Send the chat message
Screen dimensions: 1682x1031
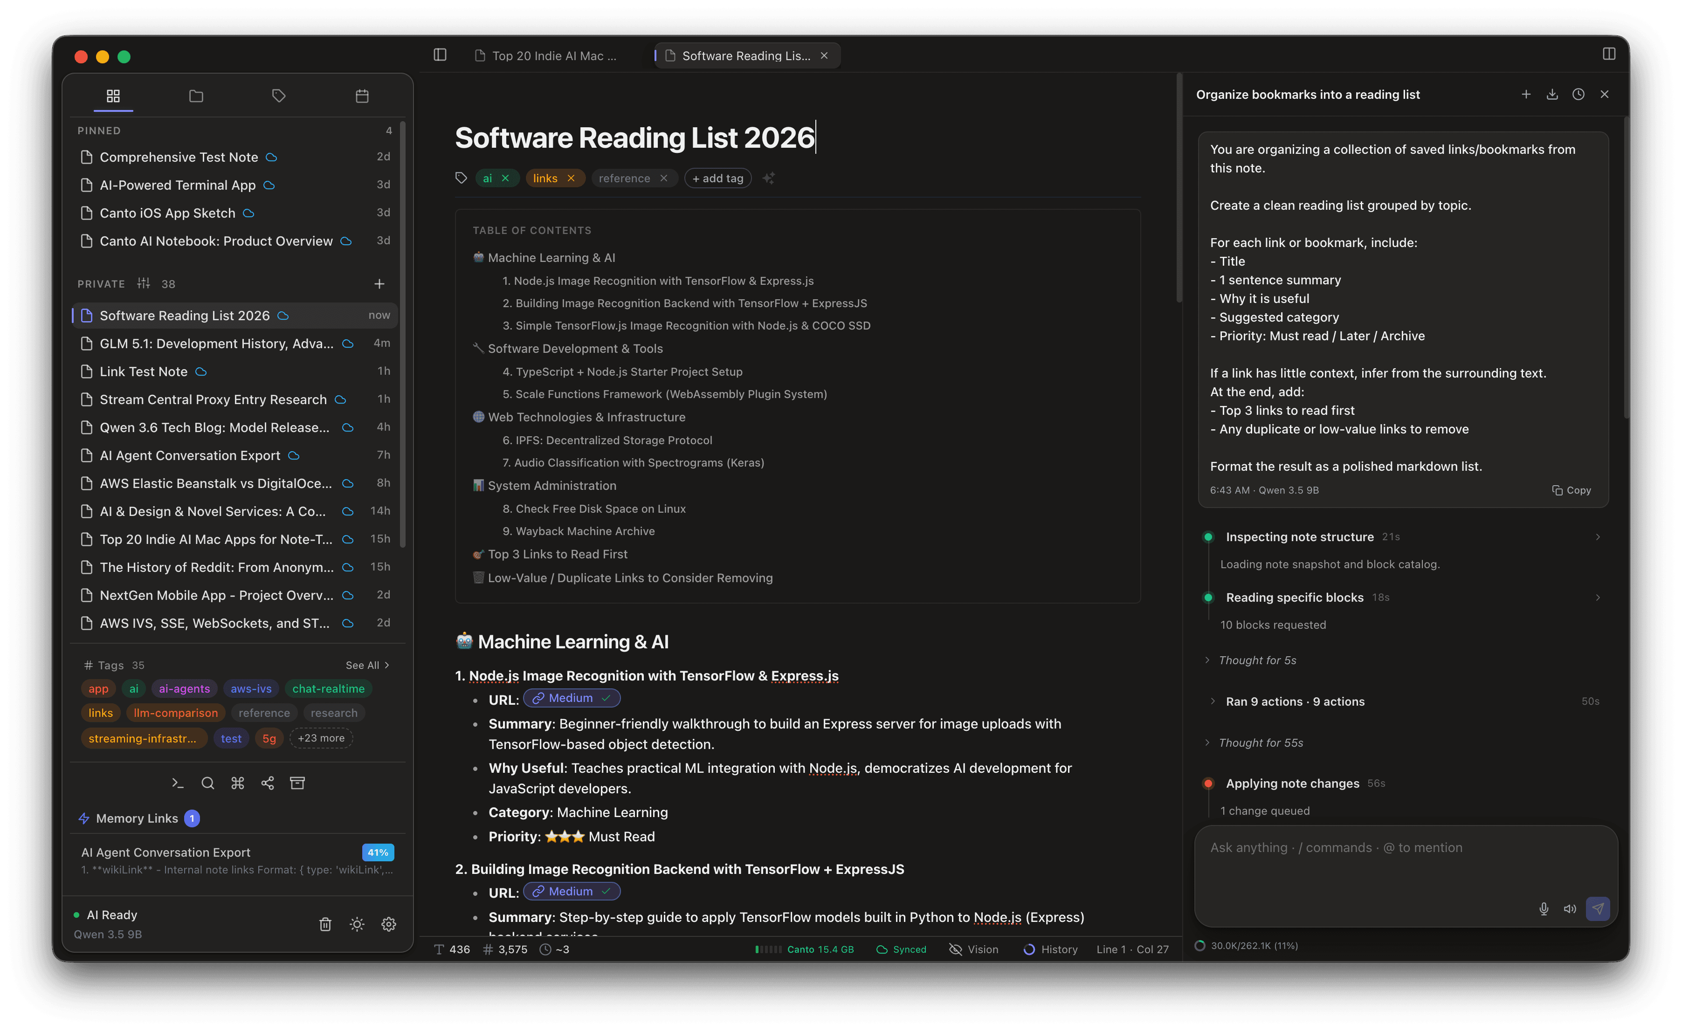tap(1597, 908)
